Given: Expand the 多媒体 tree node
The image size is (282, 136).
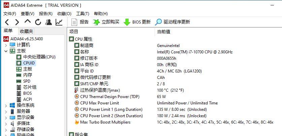Looking at the screenshot, I should point(6,124).
